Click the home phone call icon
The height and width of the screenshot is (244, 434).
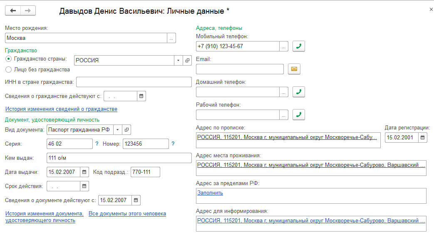click(298, 92)
